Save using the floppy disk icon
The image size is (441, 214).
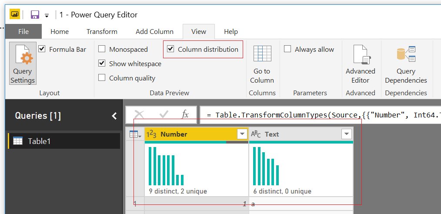(x=35, y=15)
